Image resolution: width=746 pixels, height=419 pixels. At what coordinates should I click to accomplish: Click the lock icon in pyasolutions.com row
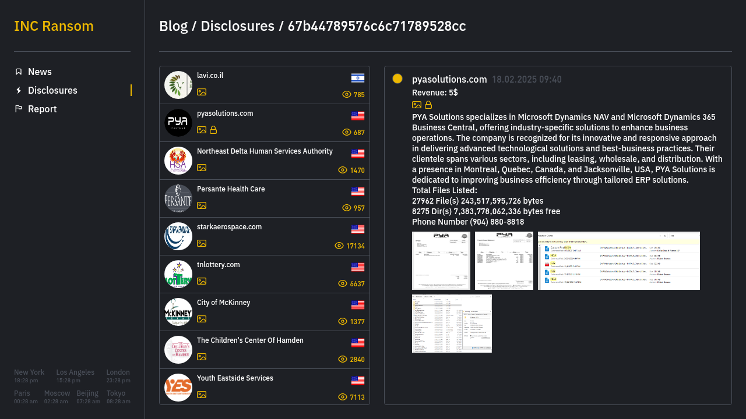[213, 130]
